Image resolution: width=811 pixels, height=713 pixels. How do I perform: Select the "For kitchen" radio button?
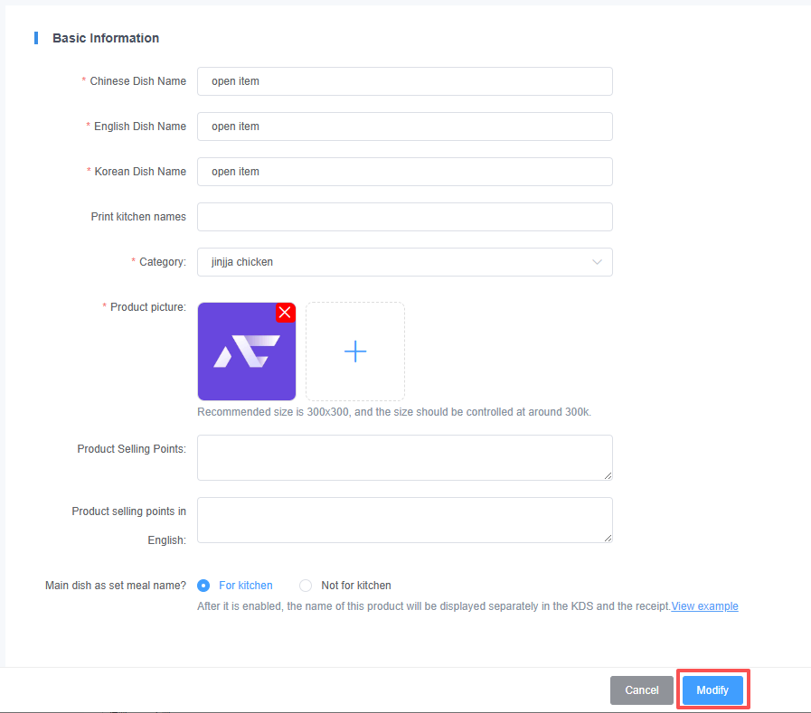coord(203,586)
